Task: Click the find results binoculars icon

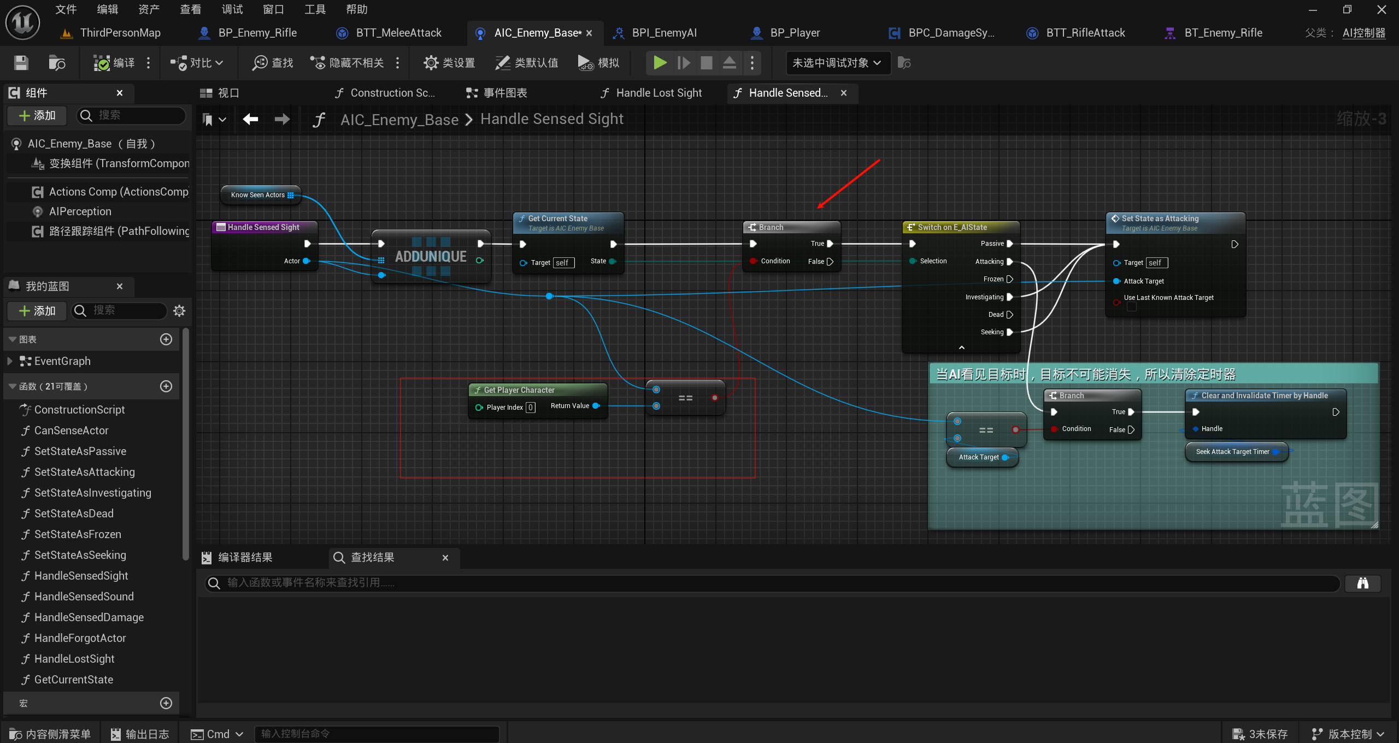Action: (x=1362, y=583)
